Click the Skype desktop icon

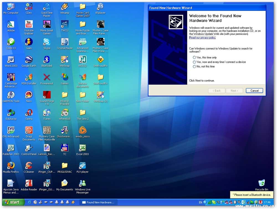coord(47,44)
